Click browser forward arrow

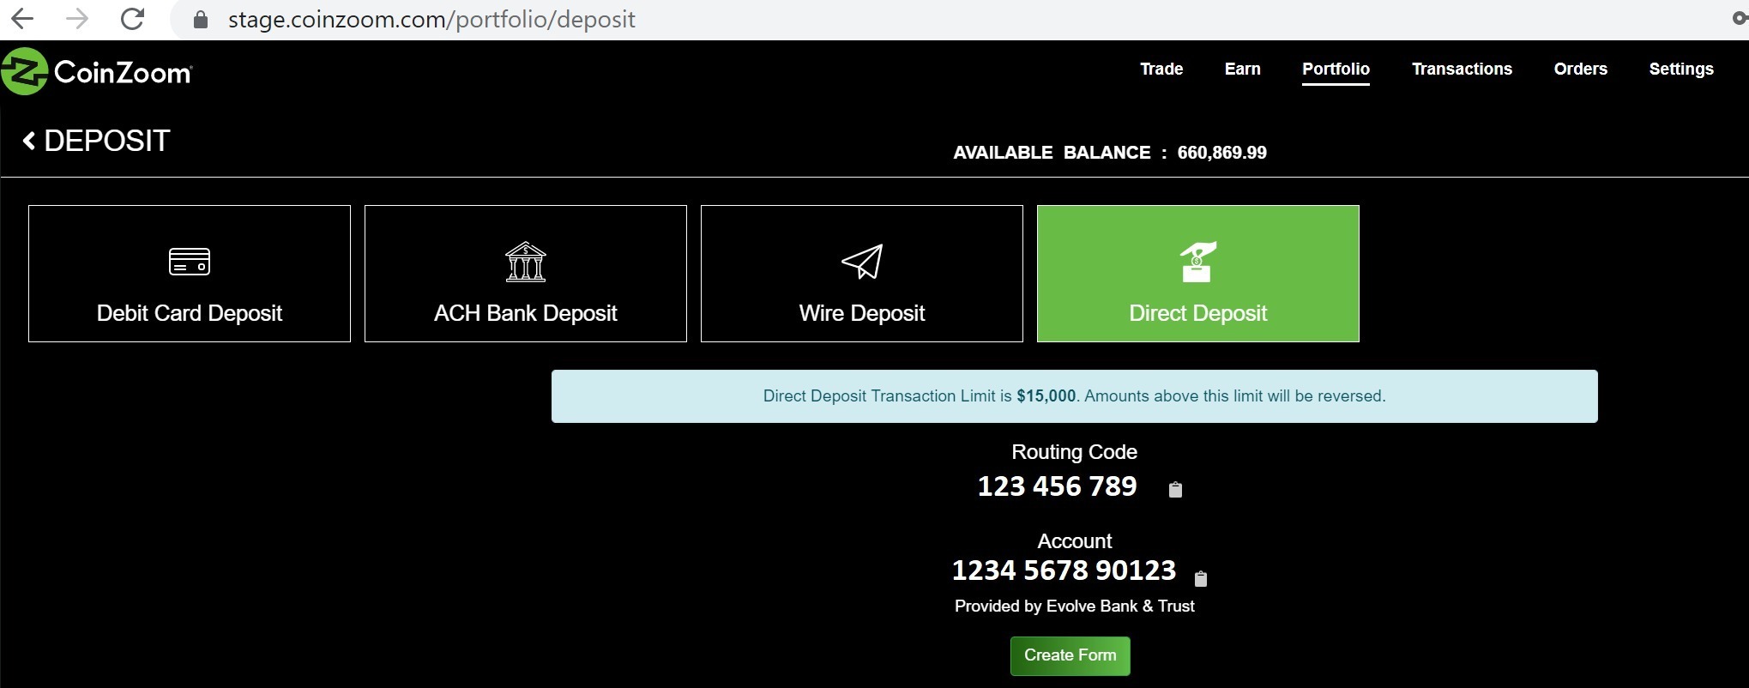pyautogui.click(x=77, y=19)
